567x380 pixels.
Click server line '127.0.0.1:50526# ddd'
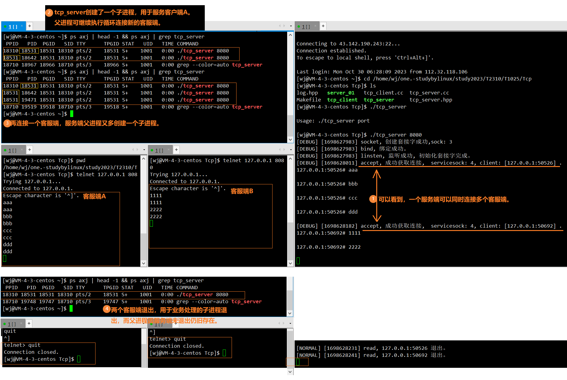327,212
